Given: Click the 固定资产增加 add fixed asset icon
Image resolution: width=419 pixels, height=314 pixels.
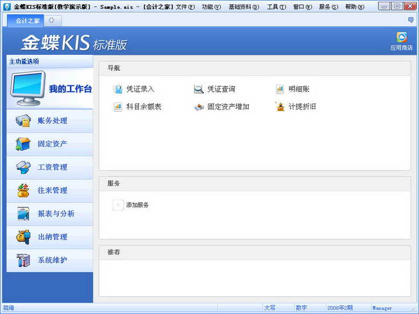Looking at the screenshot, I should coord(199,107).
